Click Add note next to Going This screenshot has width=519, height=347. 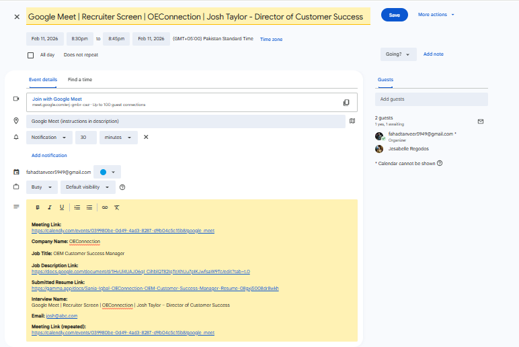click(x=433, y=54)
